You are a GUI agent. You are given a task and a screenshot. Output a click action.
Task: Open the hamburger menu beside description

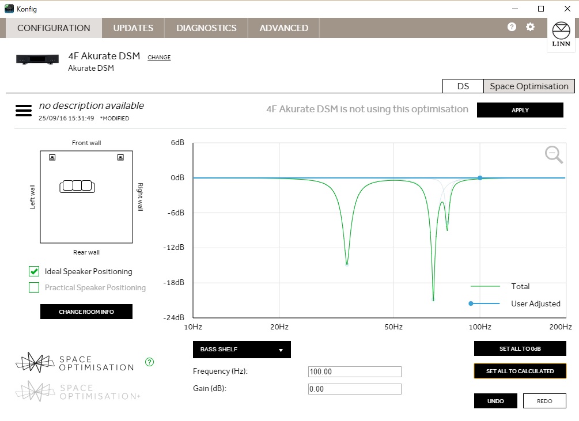[x=24, y=111]
